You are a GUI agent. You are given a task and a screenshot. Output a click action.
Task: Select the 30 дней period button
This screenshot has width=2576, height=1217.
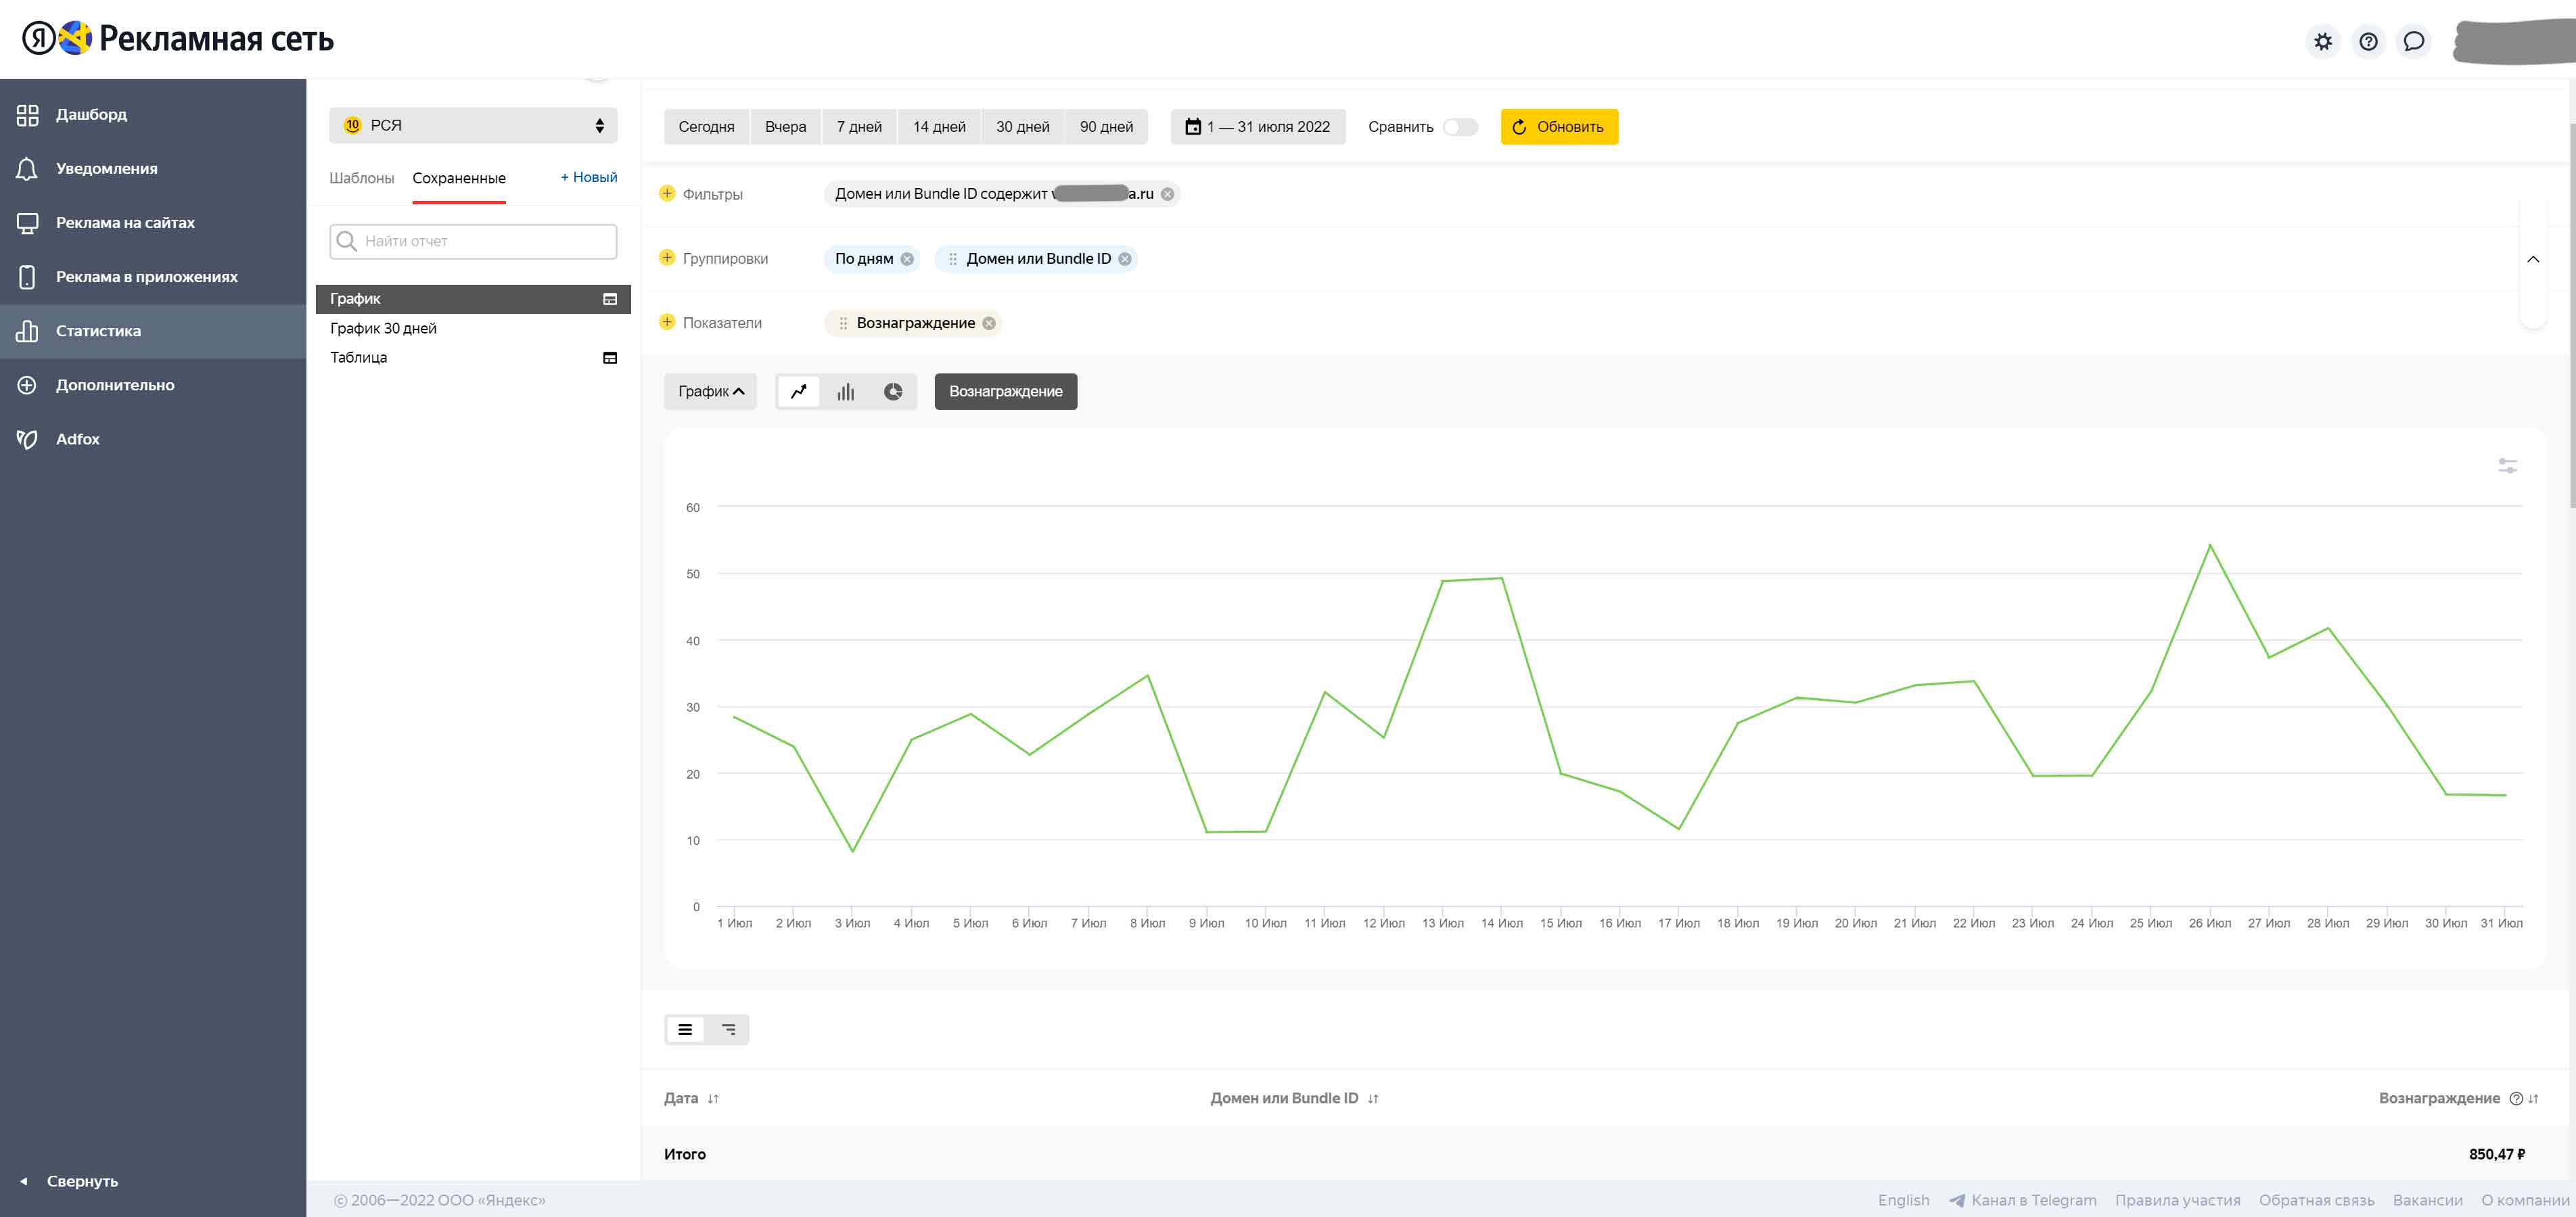point(1022,127)
